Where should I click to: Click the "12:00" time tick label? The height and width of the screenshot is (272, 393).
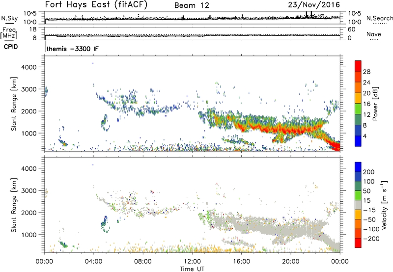tap(192, 262)
